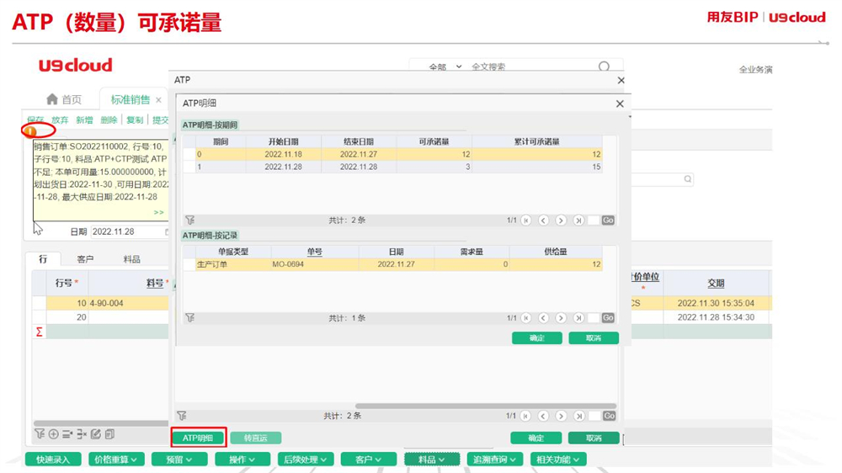
Task: Go to first page in ATP明细-按期间 grid
Action: [x=525, y=221]
